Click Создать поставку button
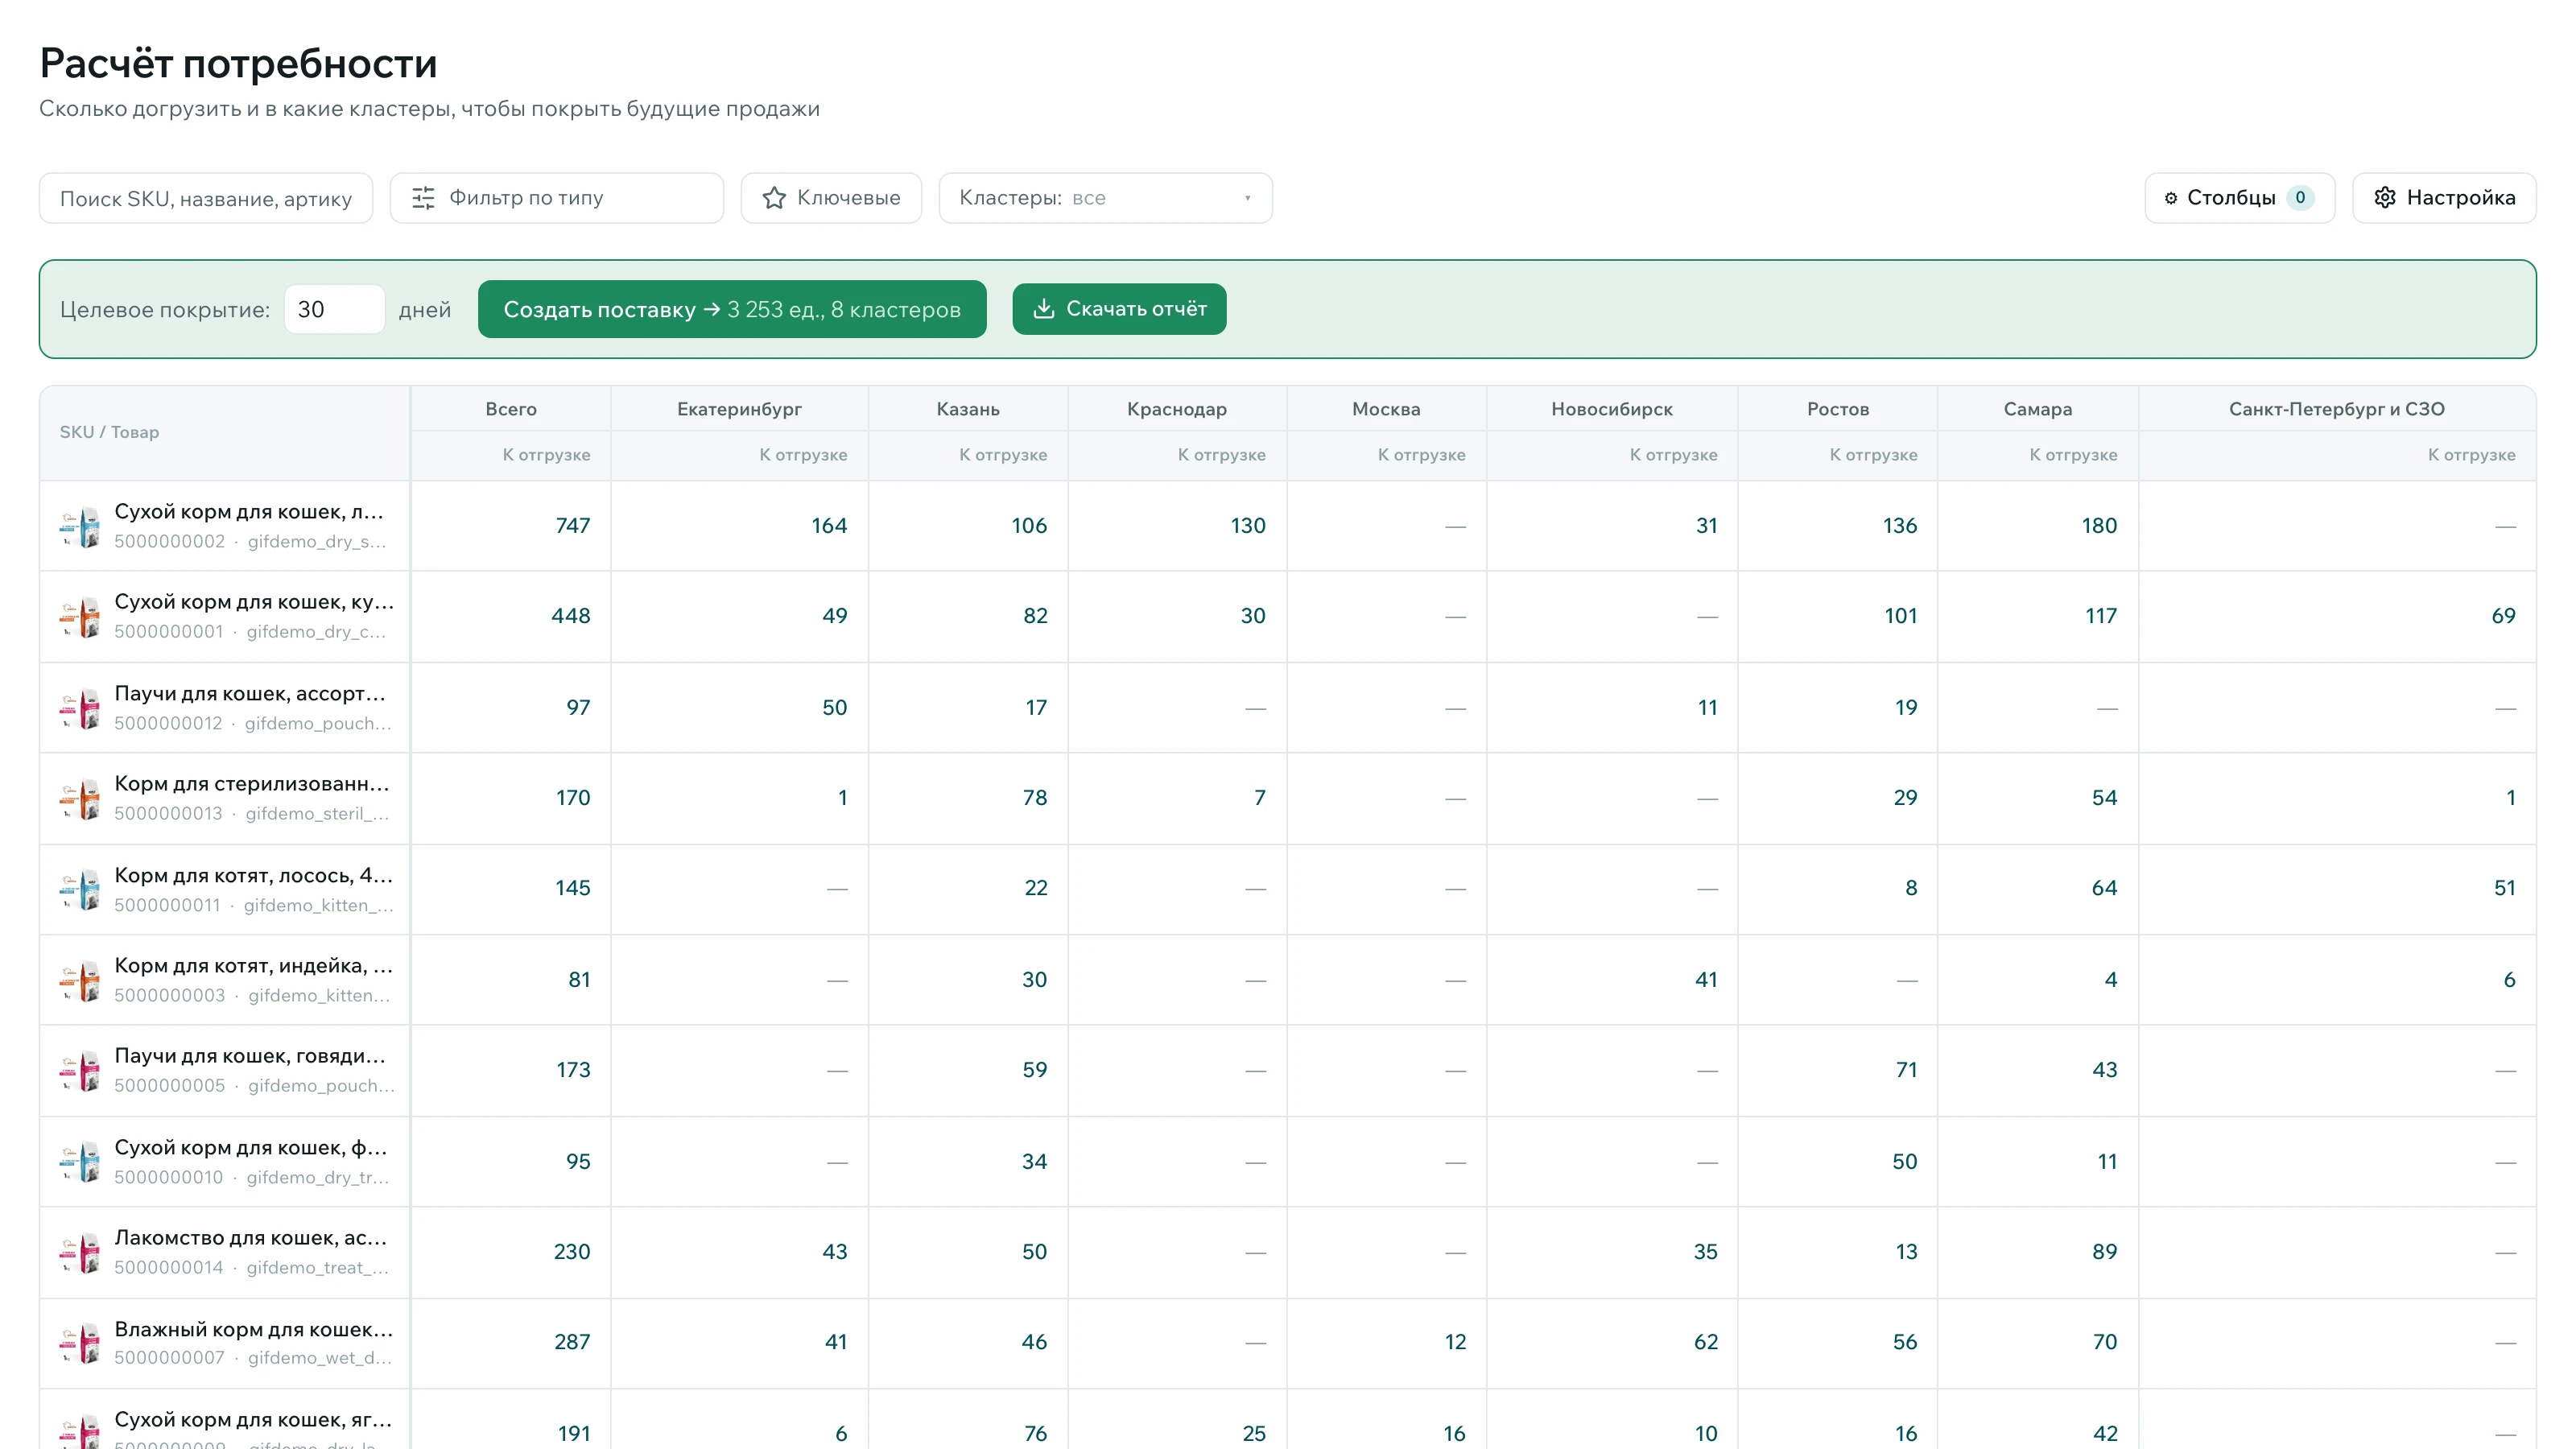Screen dimensions: 2576x1449 pos(732,309)
